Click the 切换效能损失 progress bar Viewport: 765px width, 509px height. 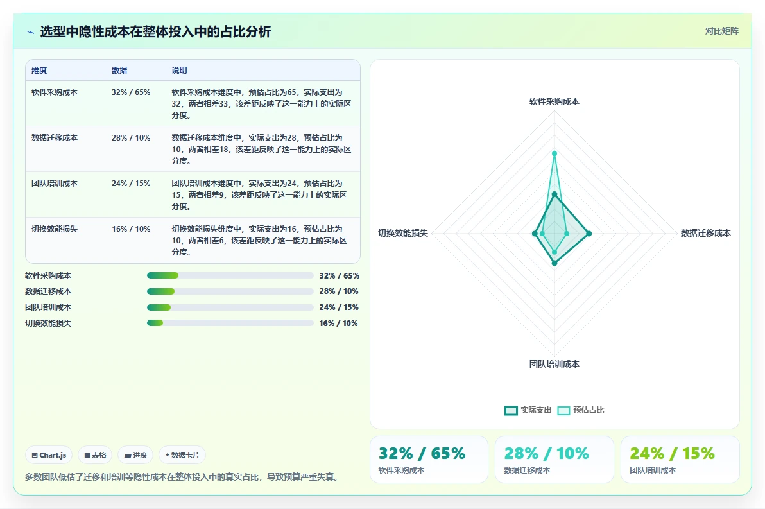(230, 323)
